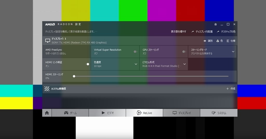Click the star favorites icon
The image size is (266, 139).
click(x=215, y=24)
